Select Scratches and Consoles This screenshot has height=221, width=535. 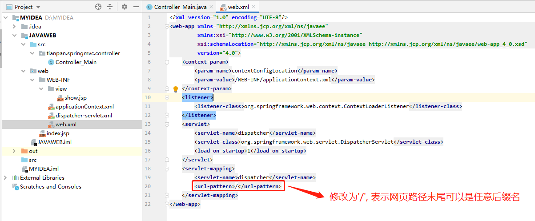click(x=51, y=186)
